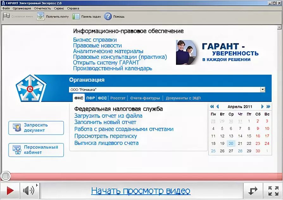Click the video progress slider handle
The width and height of the screenshot is (283, 200).
(6, 176)
